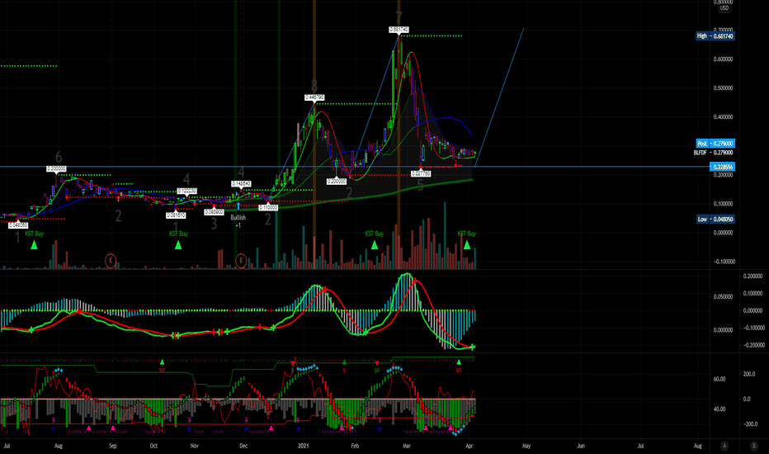Click the 0.681740 peak price callout
The height and width of the screenshot is (454, 769).
[x=399, y=30]
